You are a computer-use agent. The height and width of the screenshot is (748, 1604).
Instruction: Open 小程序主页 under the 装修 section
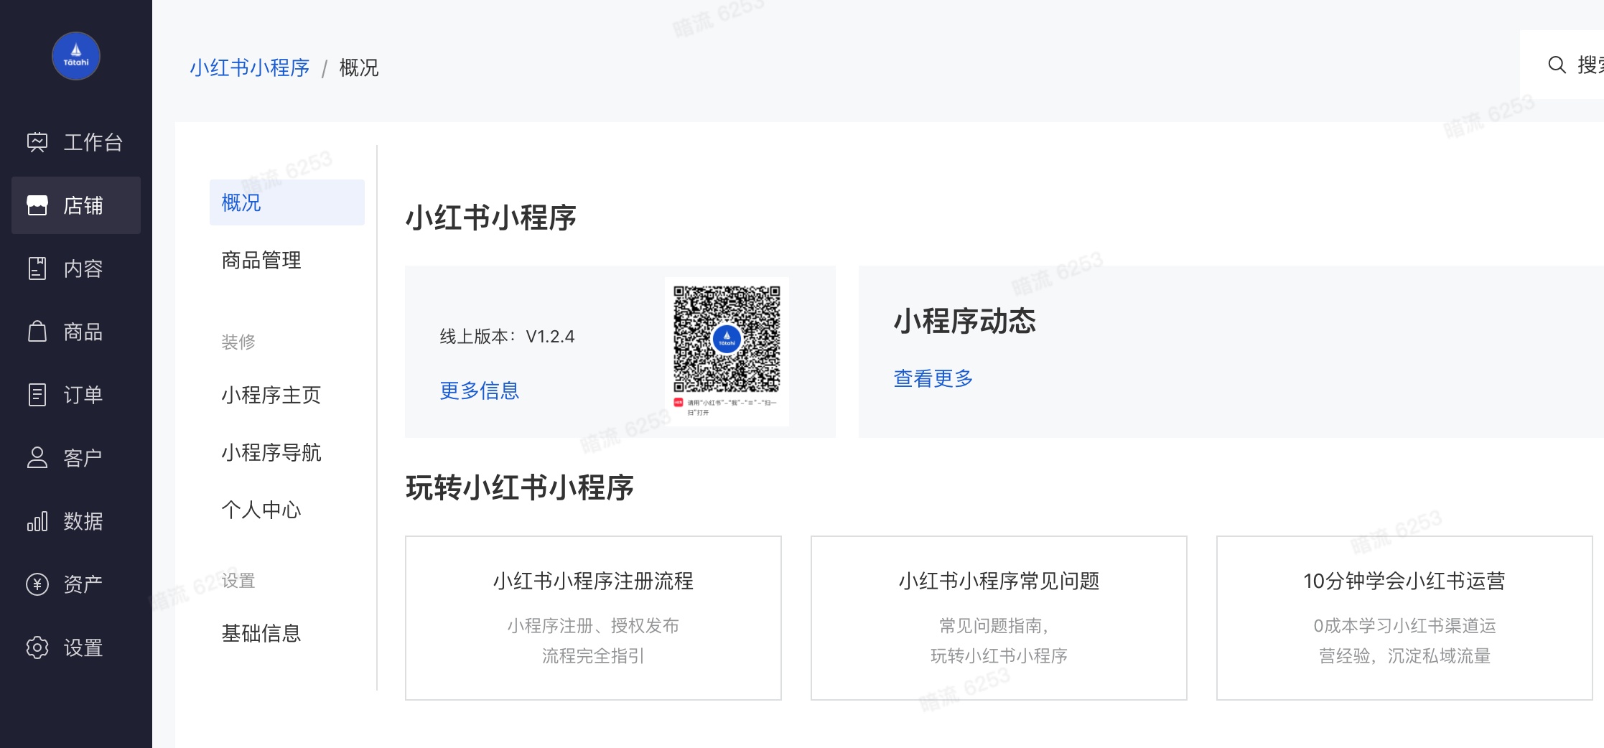[271, 396]
